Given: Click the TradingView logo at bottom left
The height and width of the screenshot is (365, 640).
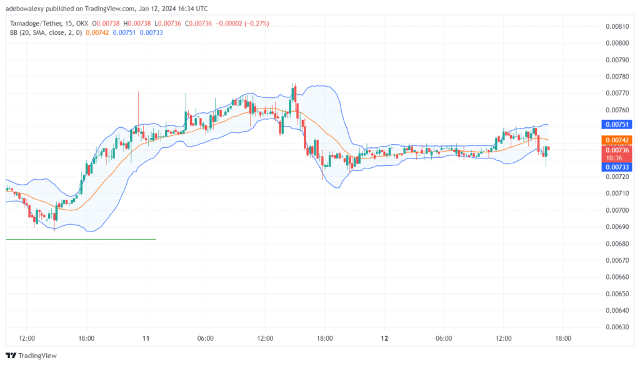Looking at the screenshot, I should 31,356.
